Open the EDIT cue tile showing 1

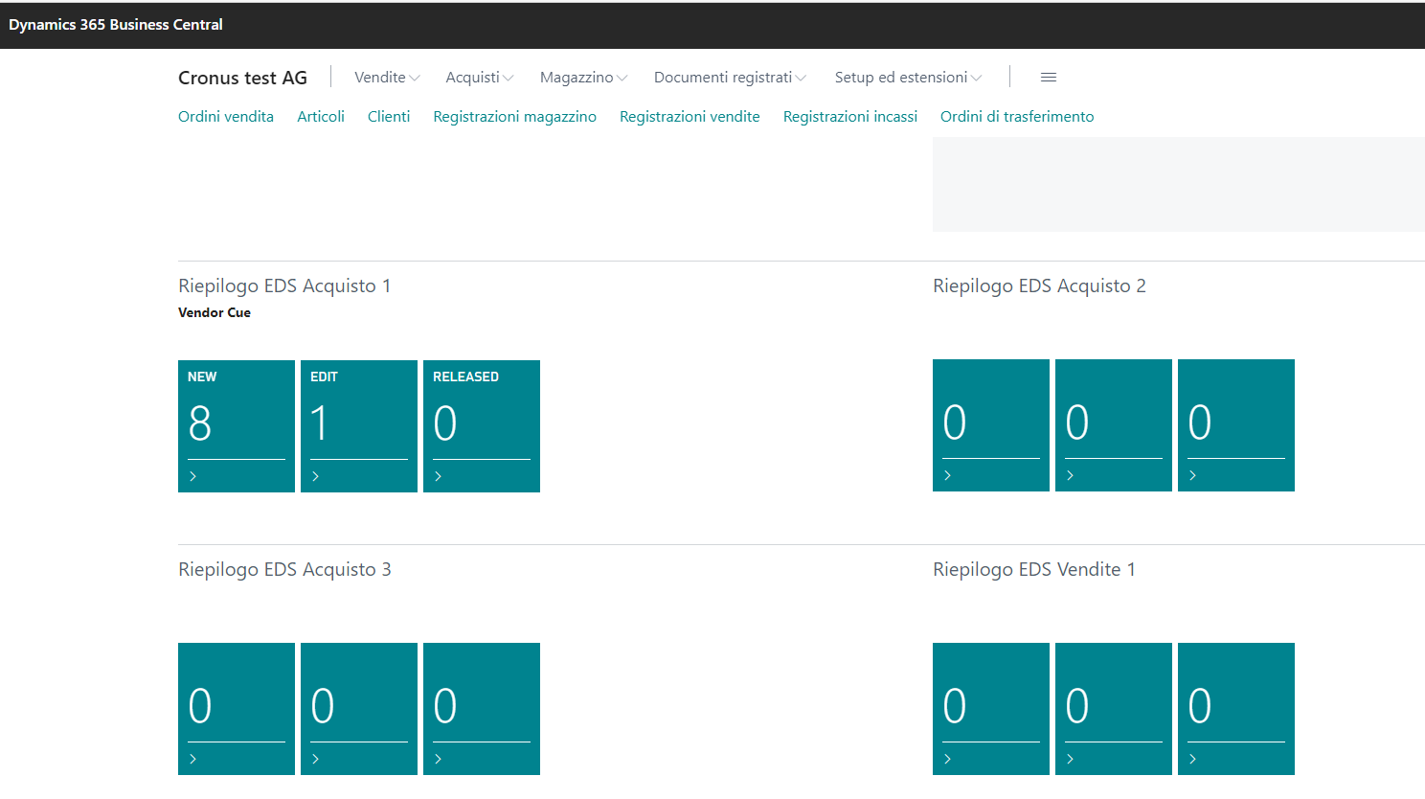358,422
